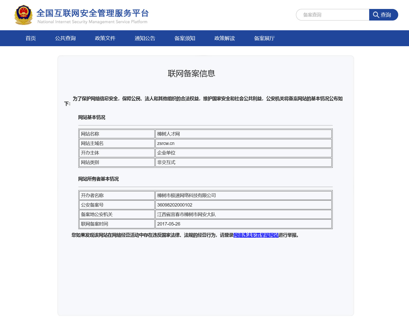Select the 网站基本情况 section heading

point(92,117)
